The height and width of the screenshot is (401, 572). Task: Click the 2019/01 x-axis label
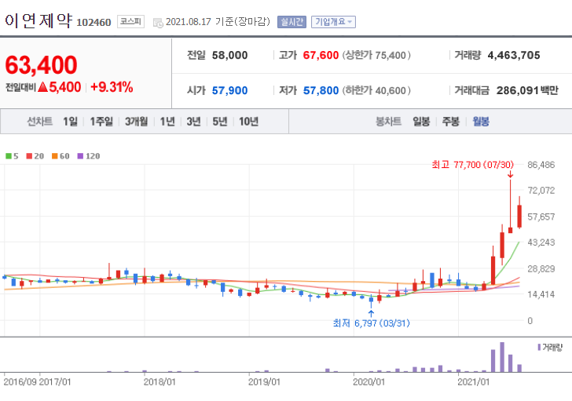(x=264, y=382)
